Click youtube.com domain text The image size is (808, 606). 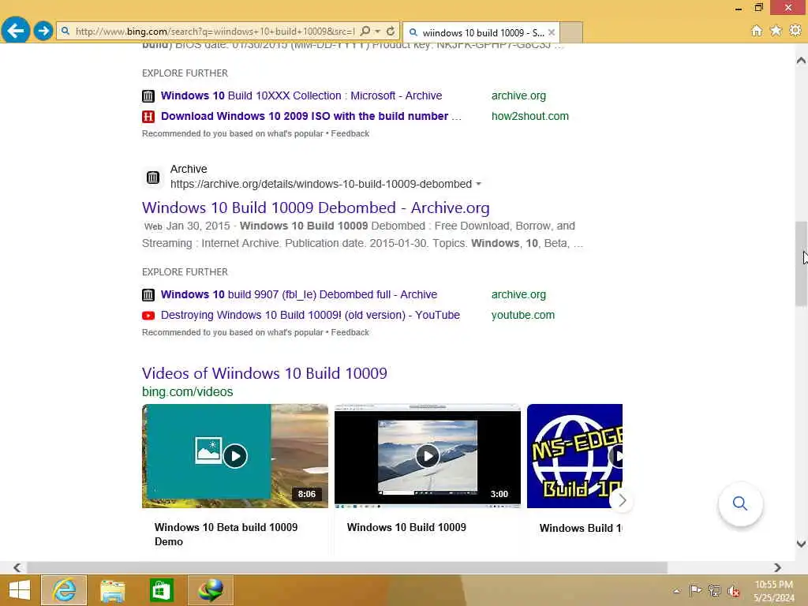tap(523, 315)
